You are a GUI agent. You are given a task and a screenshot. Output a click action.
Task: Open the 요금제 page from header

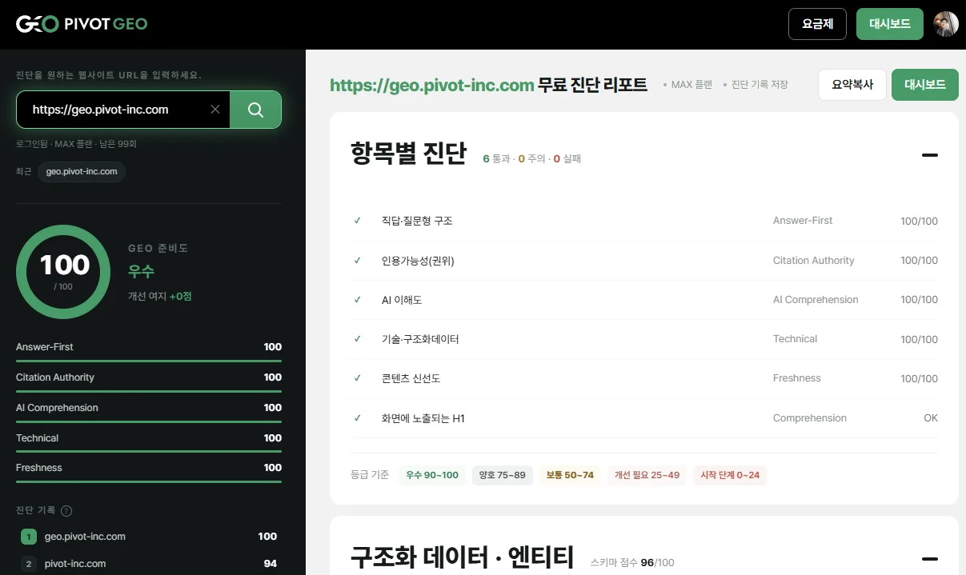point(817,24)
